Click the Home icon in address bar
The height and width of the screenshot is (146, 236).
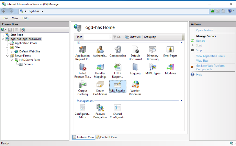click(x=223, y=11)
